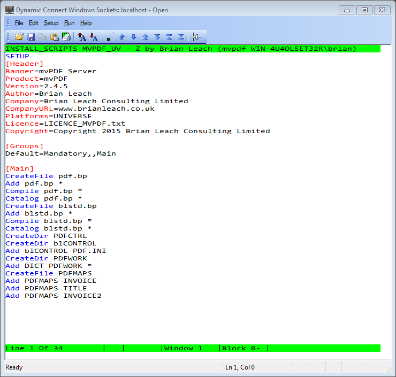This screenshot has width=396, height=377.
Task: Click the jump-to-bottom arrow icon
Action: coord(180,37)
